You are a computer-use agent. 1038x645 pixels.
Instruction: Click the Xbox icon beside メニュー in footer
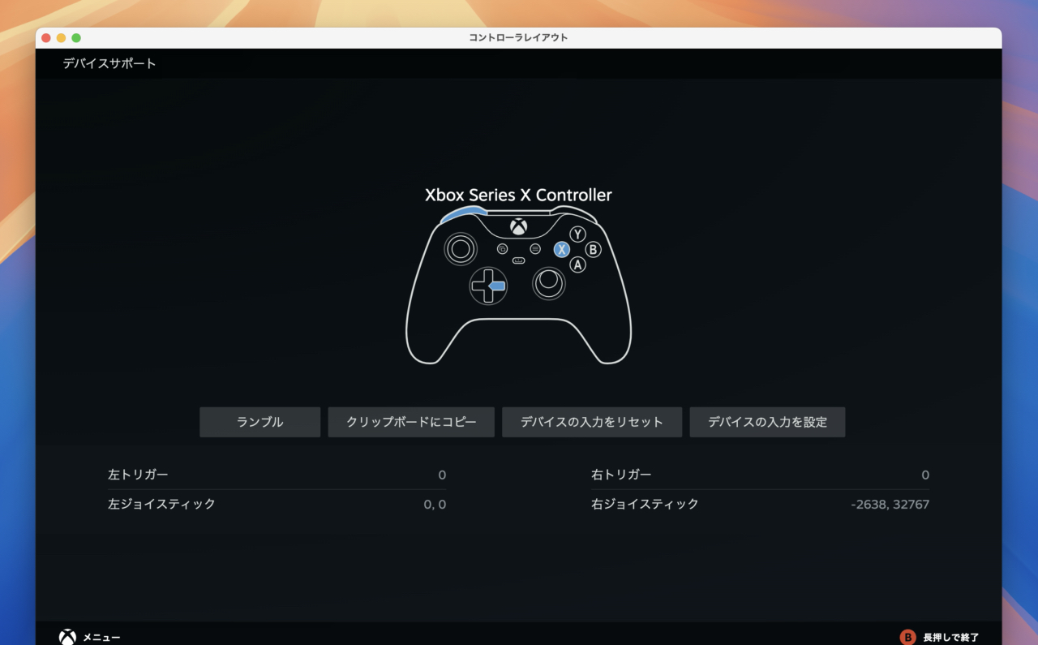pos(67,637)
